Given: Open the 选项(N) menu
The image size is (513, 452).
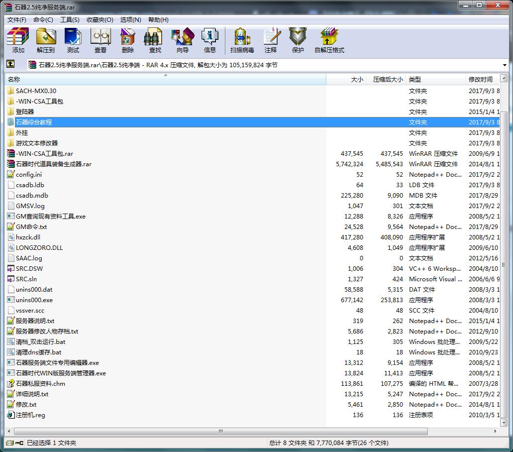Looking at the screenshot, I should (x=130, y=19).
